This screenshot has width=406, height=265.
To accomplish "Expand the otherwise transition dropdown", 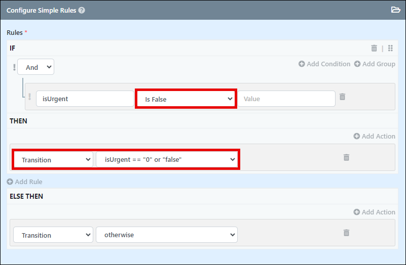I will pyautogui.click(x=167, y=235).
